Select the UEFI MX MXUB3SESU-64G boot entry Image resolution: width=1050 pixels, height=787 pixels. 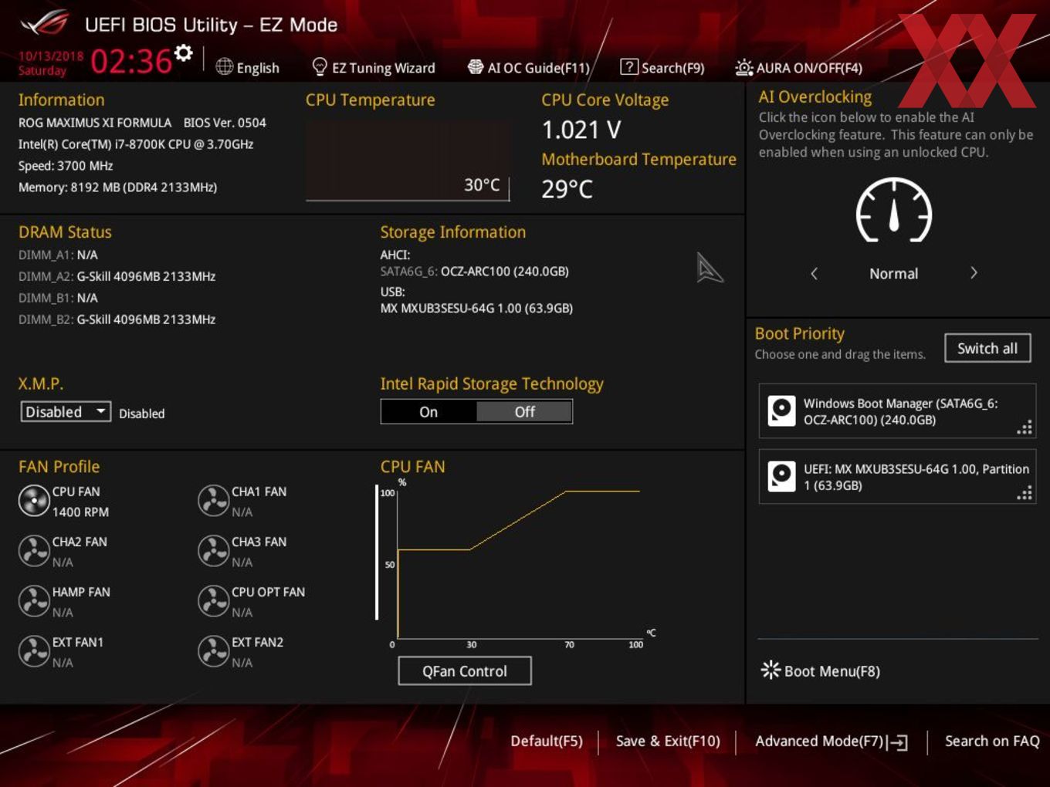(897, 477)
